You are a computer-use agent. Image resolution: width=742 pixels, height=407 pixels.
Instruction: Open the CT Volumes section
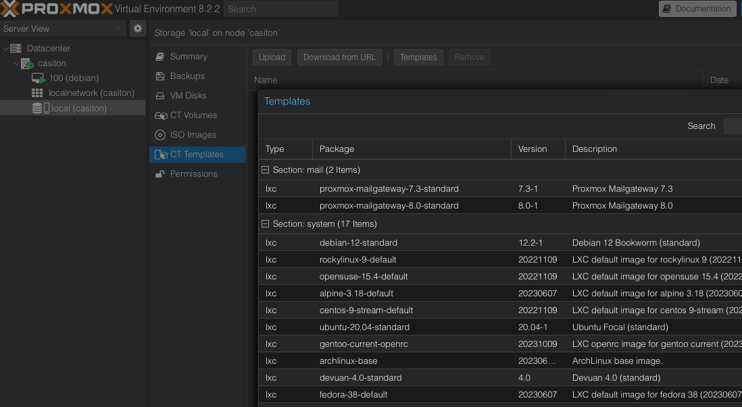[193, 115]
